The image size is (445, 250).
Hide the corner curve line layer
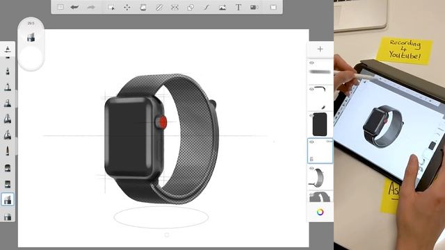(x=311, y=89)
